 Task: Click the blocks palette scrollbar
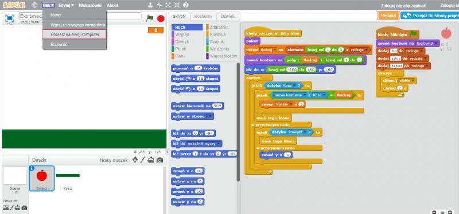pos(238,122)
